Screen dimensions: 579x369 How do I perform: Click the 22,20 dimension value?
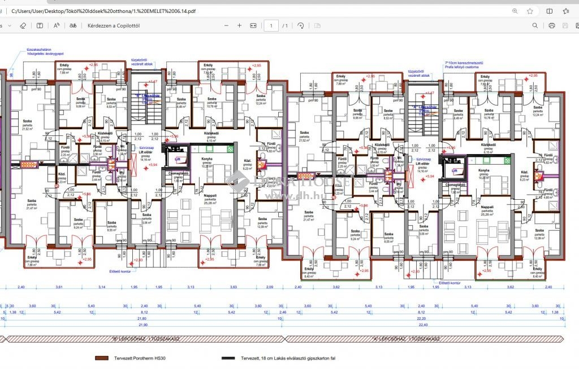pos(421,318)
